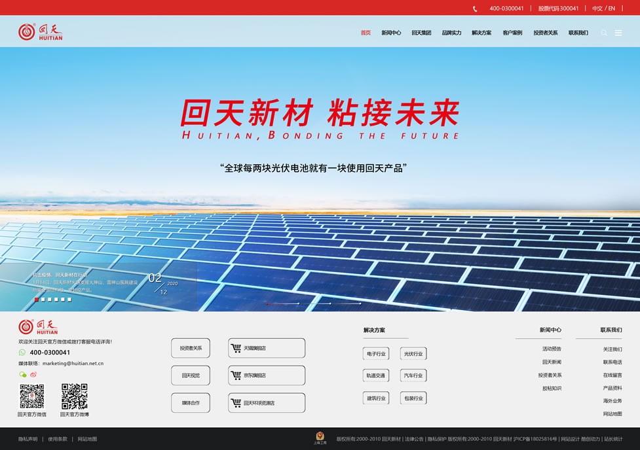Image resolution: width=640 pixels, height=450 pixels.
Task: Open the 天猫旗舰店 store button
Action: [267, 348]
